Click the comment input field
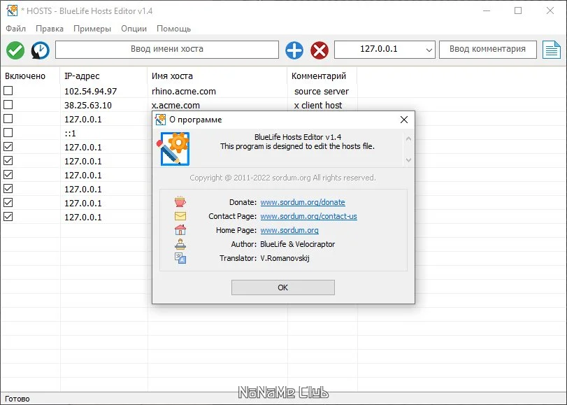This screenshot has width=567, height=405. pyautogui.click(x=487, y=50)
